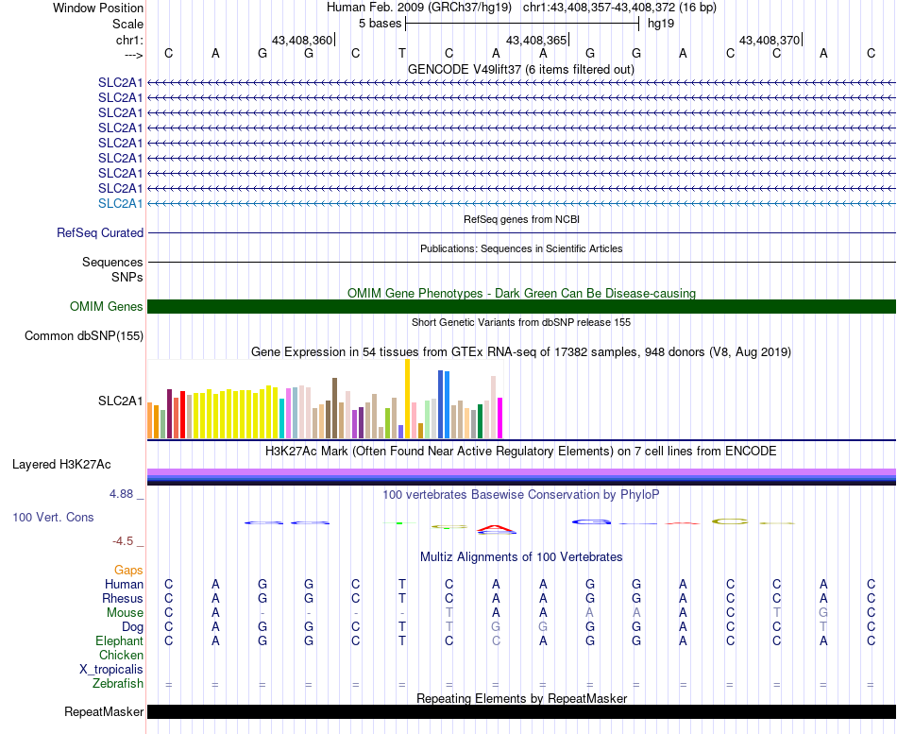This screenshot has height=734, width=897.
Task: Open Common dbSNP(155) track label
Action: [83, 335]
